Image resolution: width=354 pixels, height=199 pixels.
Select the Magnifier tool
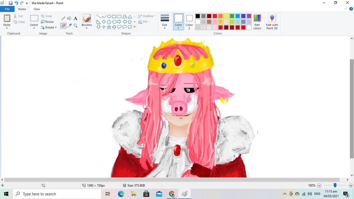click(76, 26)
